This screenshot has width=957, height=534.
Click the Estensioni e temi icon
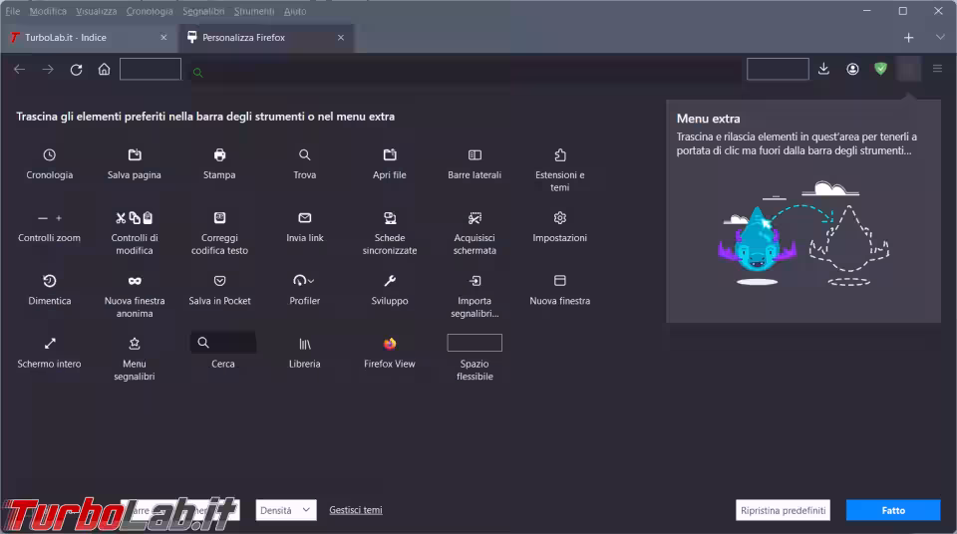click(559, 155)
